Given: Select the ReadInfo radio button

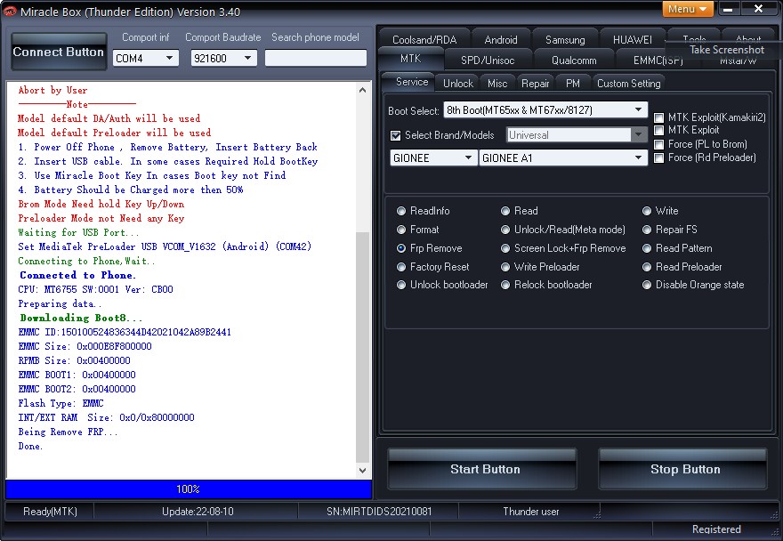Looking at the screenshot, I should [x=401, y=211].
